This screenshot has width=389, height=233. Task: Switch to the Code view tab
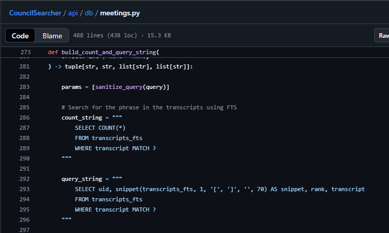[20, 35]
